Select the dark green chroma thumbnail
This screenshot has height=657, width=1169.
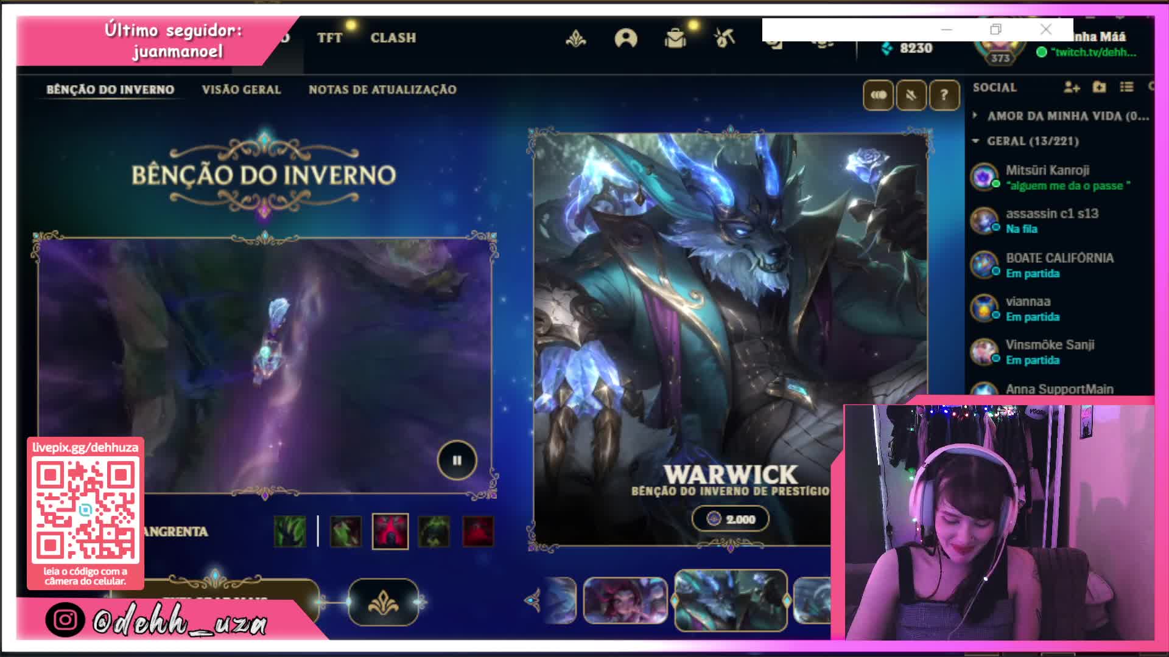click(x=434, y=532)
